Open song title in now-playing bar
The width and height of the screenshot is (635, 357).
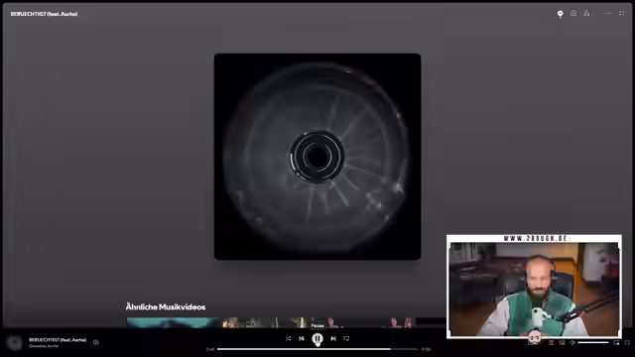pos(58,340)
